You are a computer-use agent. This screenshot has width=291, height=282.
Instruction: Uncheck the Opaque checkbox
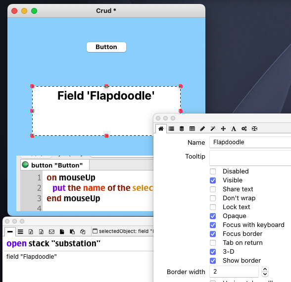tap(213, 216)
